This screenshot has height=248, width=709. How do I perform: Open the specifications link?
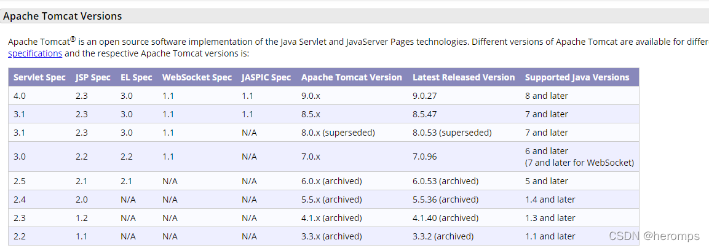[x=35, y=53]
